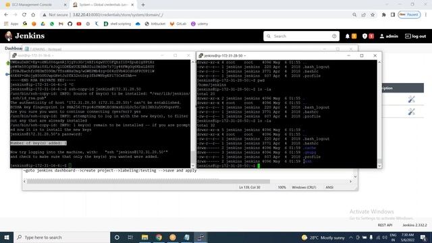This screenshot has height=243, width=432.
Task: Click the right PuTTY window title icon
Action: (200, 55)
